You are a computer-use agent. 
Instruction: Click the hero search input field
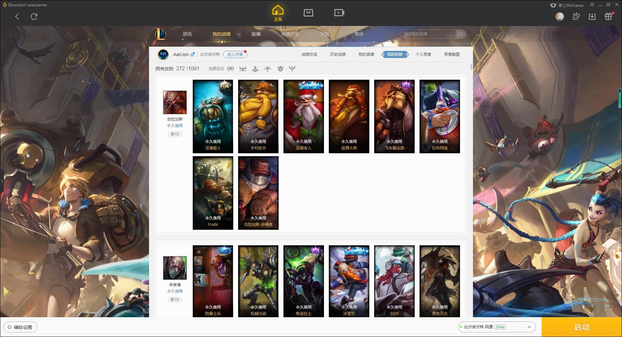click(x=428, y=34)
